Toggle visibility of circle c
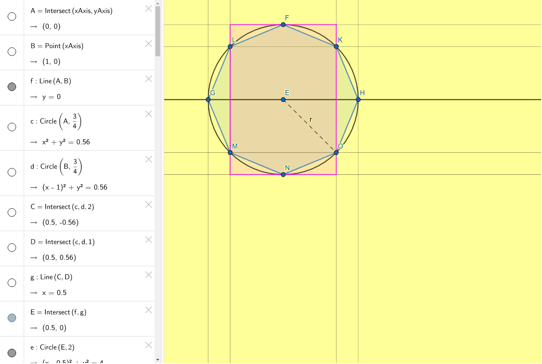Image resolution: width=542 pixels, height=364 pixels. pyautogui.click(x=11, y=127)
